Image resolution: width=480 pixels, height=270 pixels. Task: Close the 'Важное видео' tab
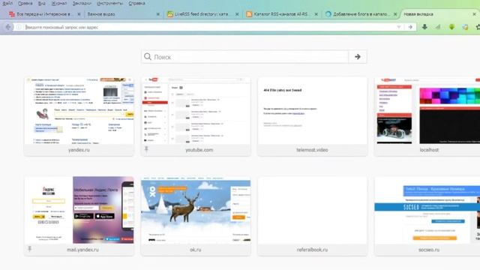pos(158,14)
